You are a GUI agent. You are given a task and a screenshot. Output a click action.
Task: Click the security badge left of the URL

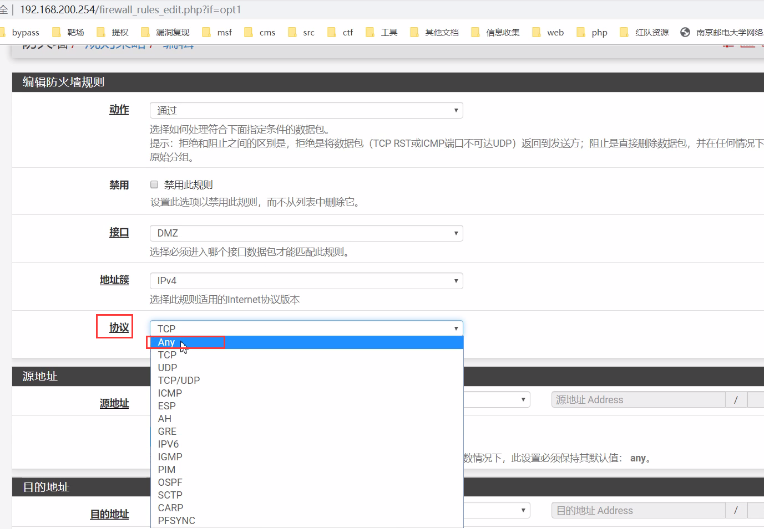[4, 9]
